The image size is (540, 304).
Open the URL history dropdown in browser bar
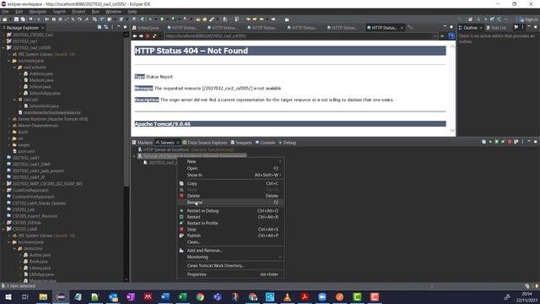click(x=435, y=36)
